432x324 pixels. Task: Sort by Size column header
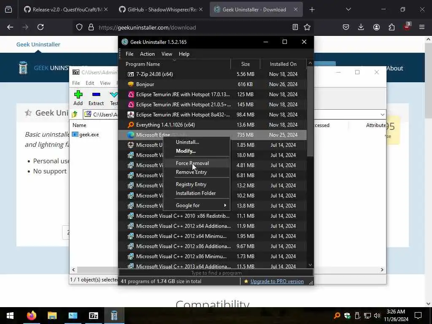[245, 64]
